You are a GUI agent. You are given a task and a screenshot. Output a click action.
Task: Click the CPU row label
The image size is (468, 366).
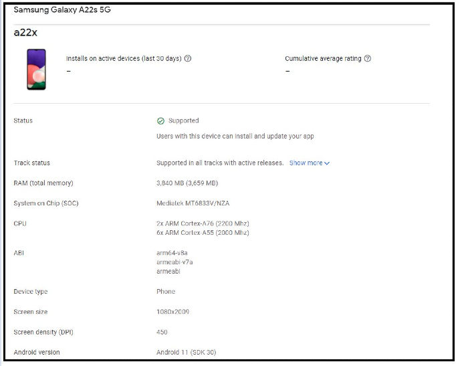[x=20, y=223]
